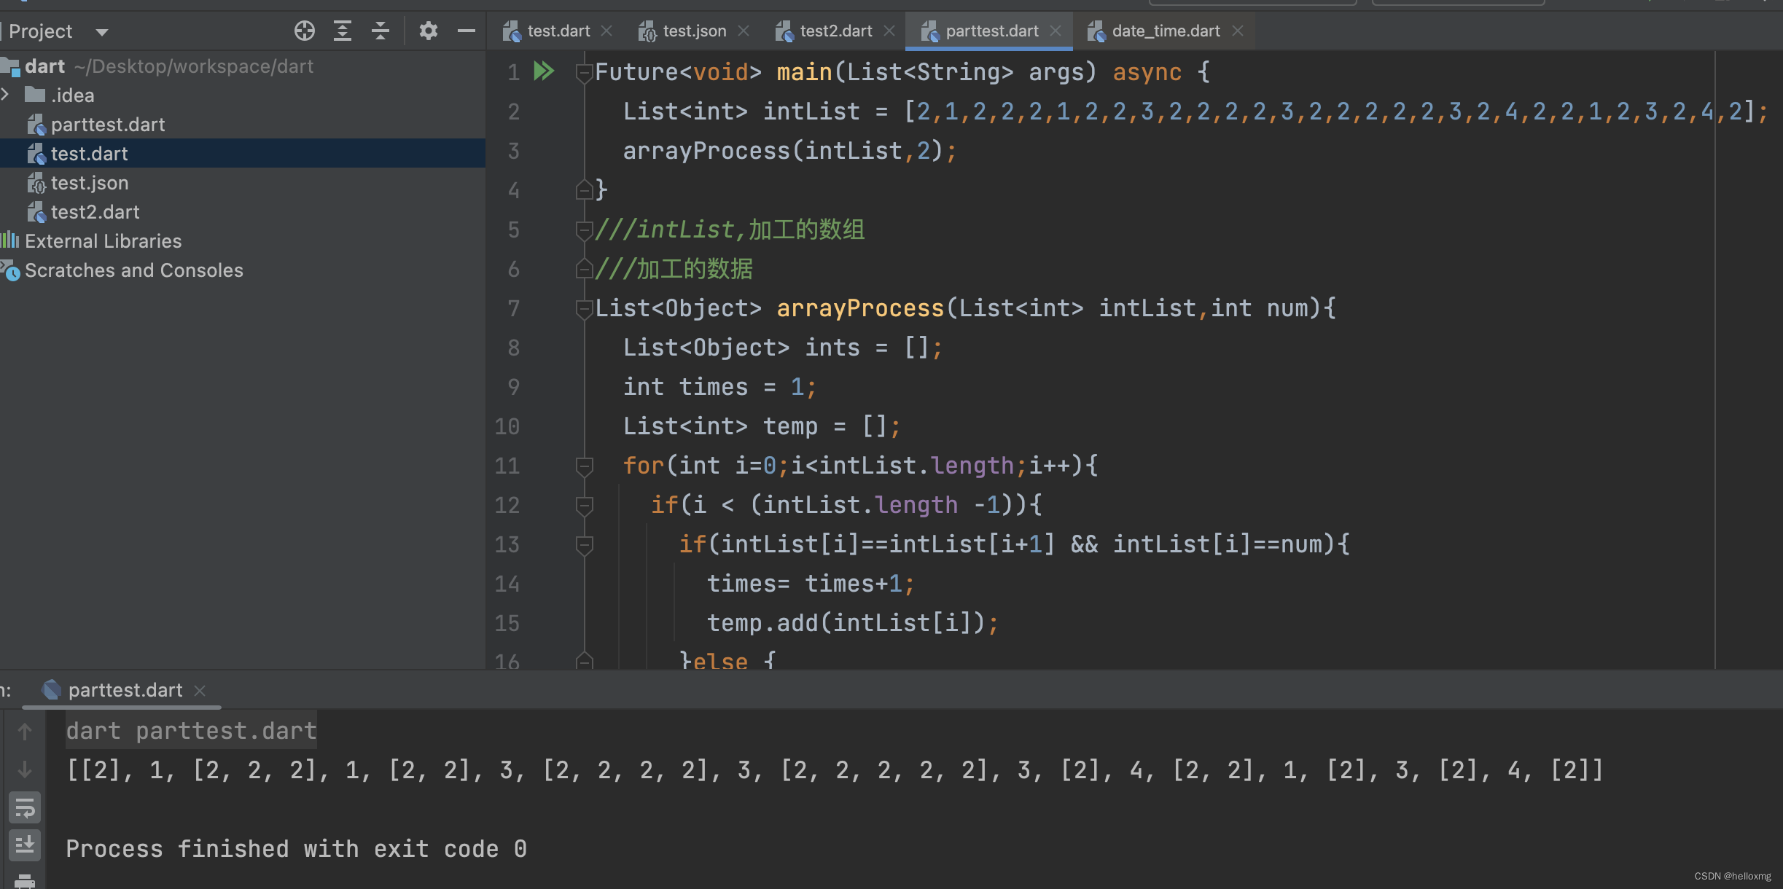Click 'Process finished with exit code 0' text

pos(296,849)
